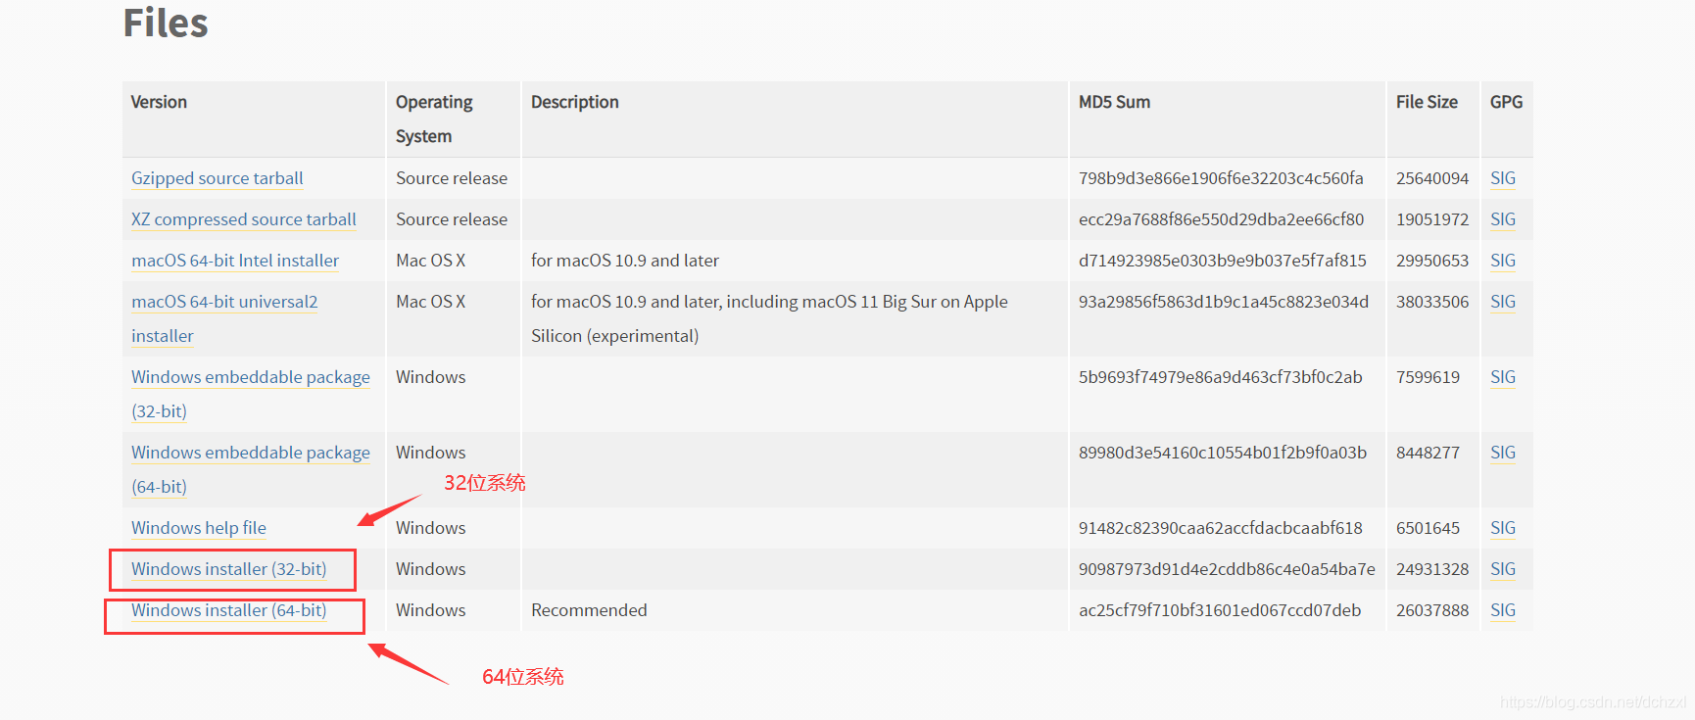Click SIG for macOS universal2 installer
The width and height of the screenshot is (1695, 720).
[x=1502, y=302]
